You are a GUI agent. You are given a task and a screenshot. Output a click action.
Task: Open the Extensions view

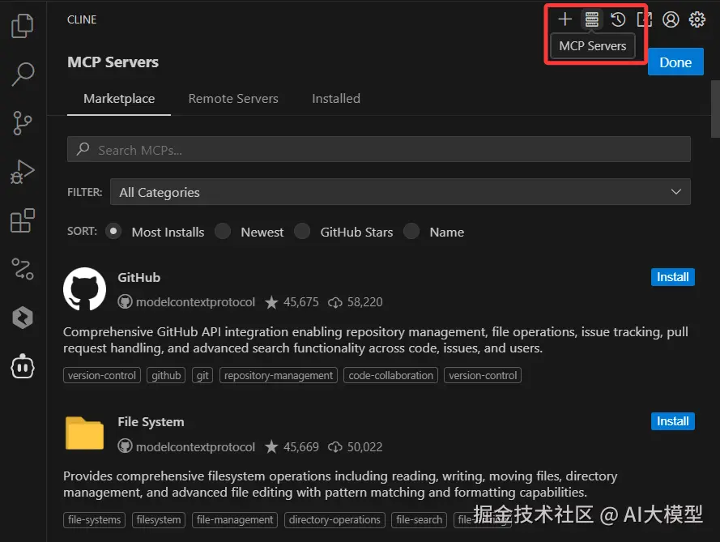click(22, 220)
